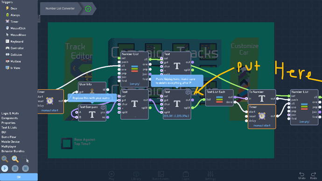Viewport: 322px width, 181px height.
Task: Click the Redo button
Action: click(314, 176)
